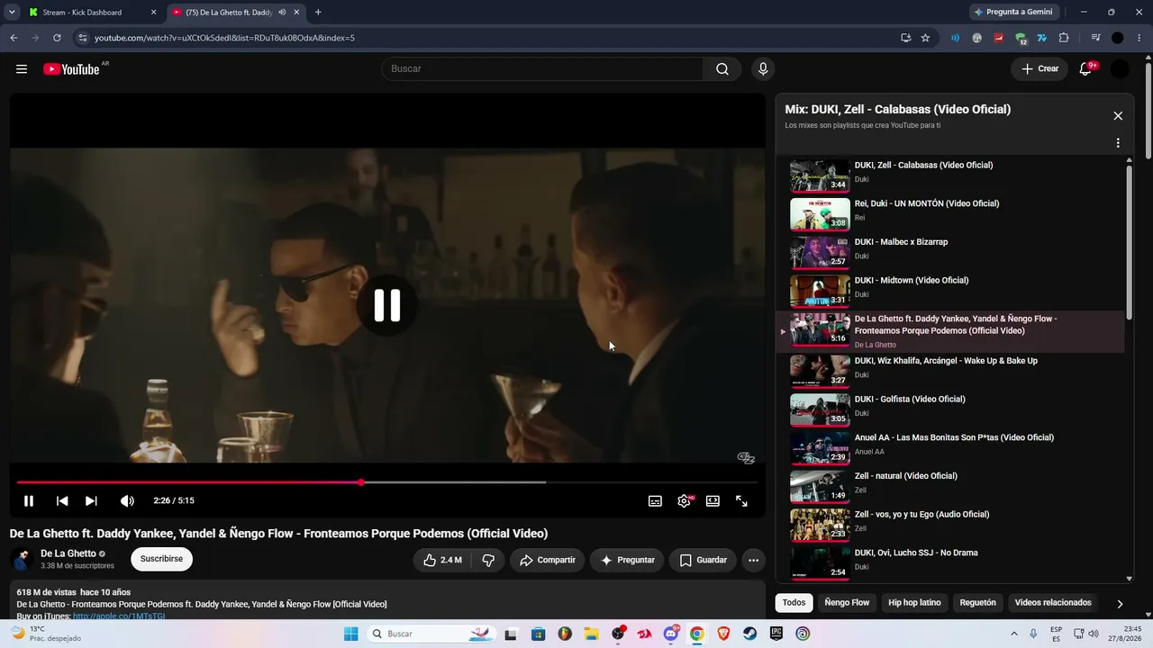
Task: Select DUKI - Midtown in the playlist
Action: 951,291
